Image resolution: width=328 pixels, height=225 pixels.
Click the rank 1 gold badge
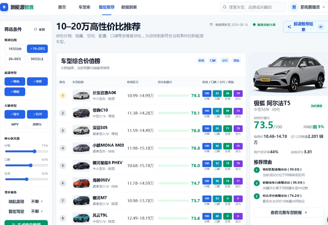tap(63, 96)
